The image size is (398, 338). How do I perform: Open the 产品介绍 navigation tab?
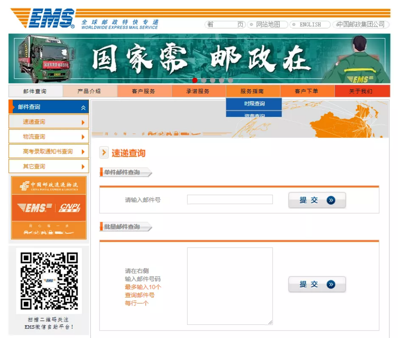click(x=90, y=91)
